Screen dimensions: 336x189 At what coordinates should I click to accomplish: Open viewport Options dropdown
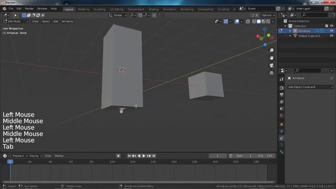click(268, 15)
